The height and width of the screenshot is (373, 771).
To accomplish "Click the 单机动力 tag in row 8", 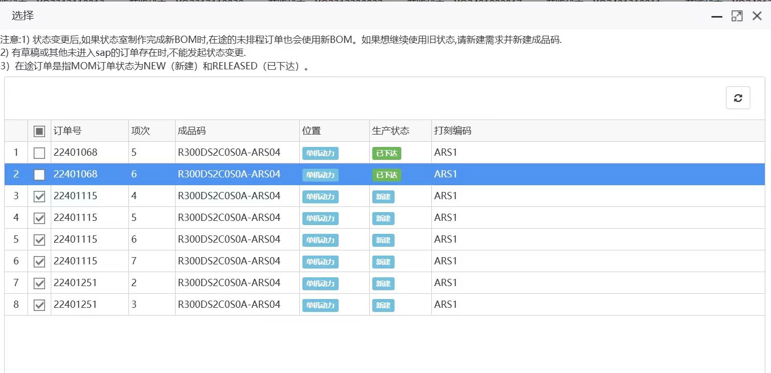I will point(321,305).
